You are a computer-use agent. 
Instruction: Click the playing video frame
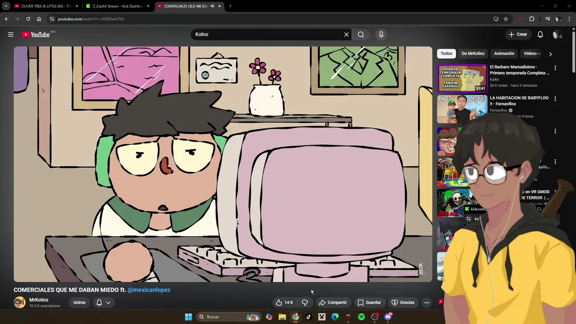coord(223,164)
